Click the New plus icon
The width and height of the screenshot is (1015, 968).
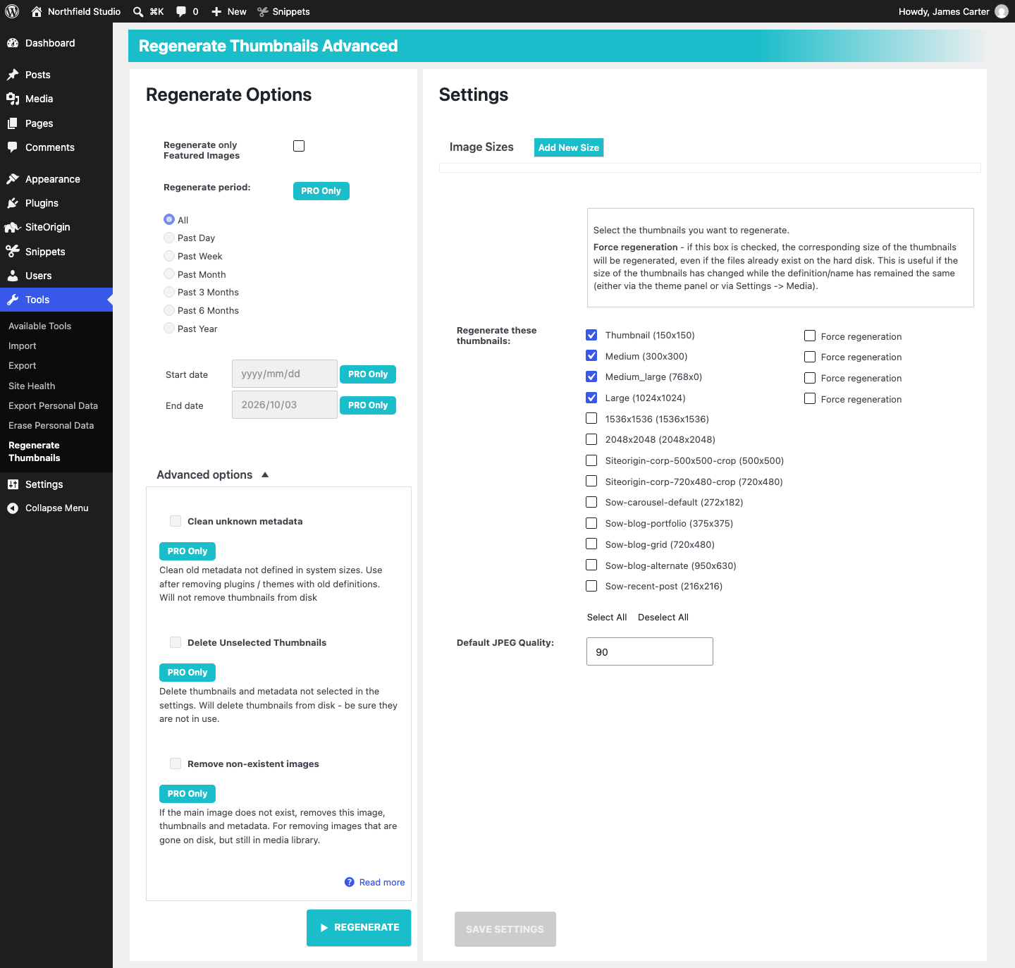(216, 11)
